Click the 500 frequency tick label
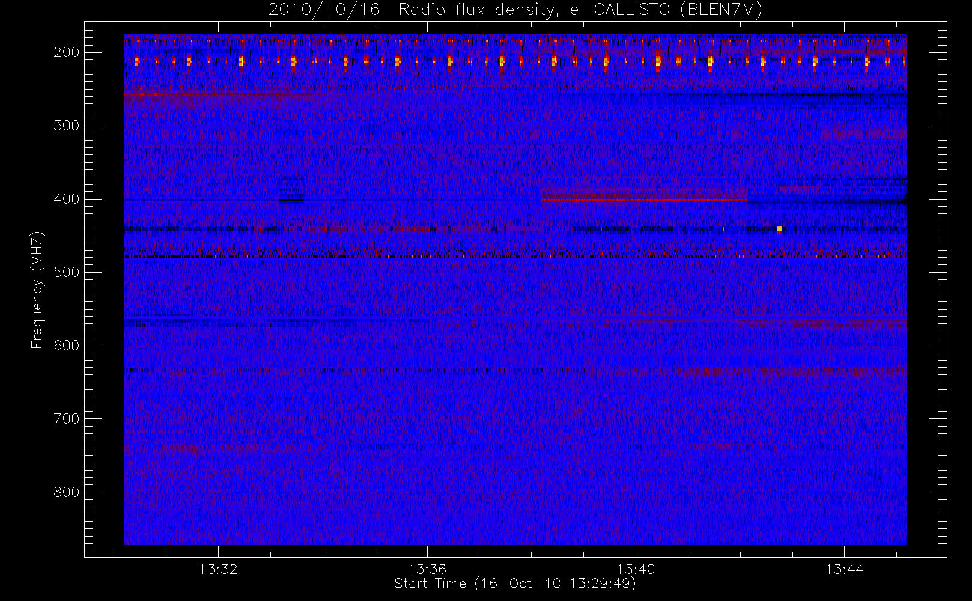 pos(66,272)
